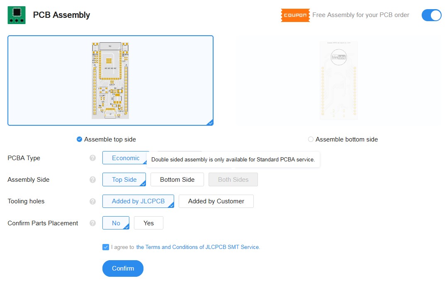
Task: Open the Terms and Conditions of JLCPCB SMT Service link
Action: [x=198, y=247]
